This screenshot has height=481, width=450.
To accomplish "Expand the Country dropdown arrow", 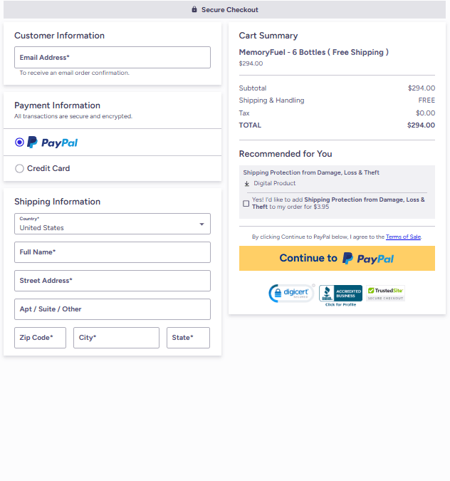I will [x=202, y=224].
